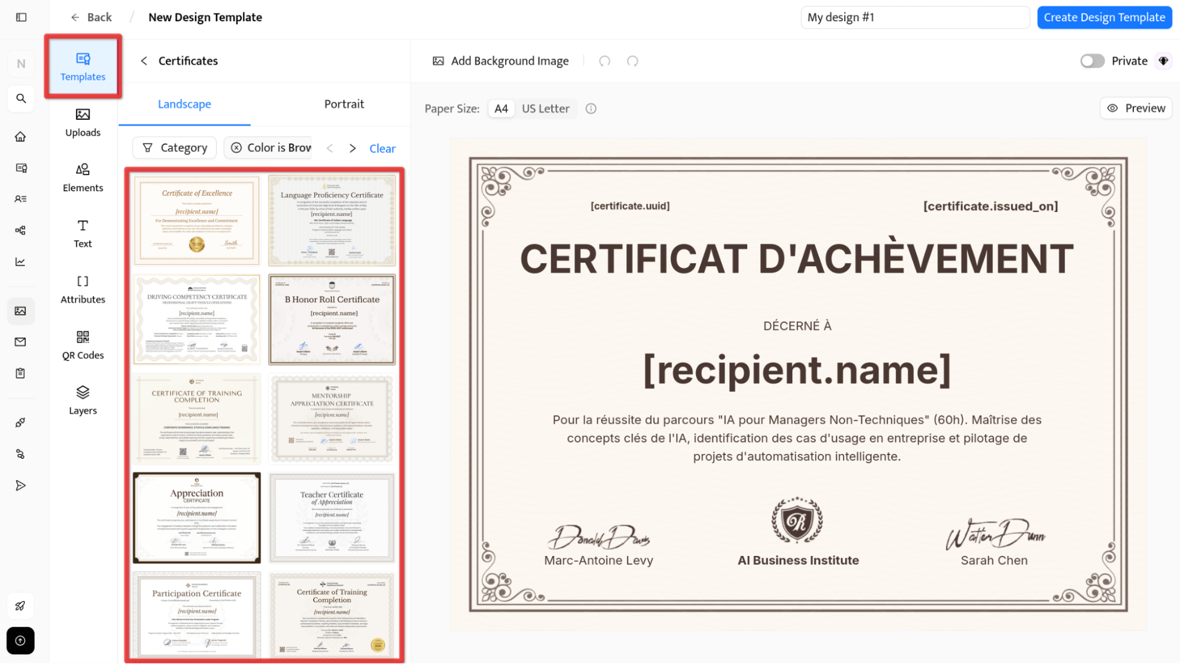
Task: Go to Home via house icon
Action: pyautogui.click(x=21, y=136)
